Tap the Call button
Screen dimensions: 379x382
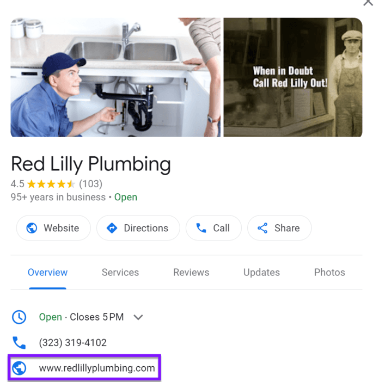point(213,228)
